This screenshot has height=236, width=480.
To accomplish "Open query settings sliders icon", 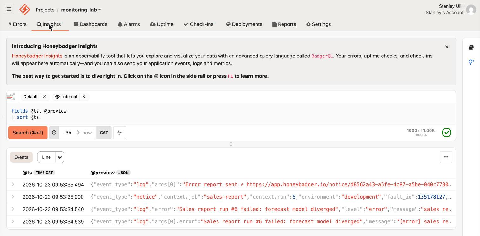I will (120, 133).
